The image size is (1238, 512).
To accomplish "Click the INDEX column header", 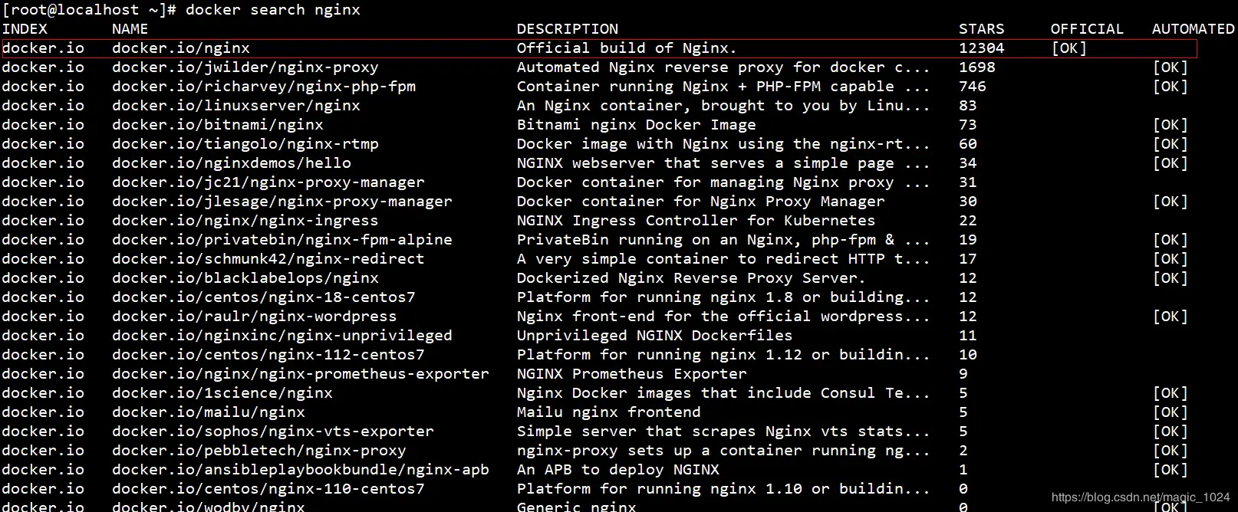I will (x=25, y=29).
